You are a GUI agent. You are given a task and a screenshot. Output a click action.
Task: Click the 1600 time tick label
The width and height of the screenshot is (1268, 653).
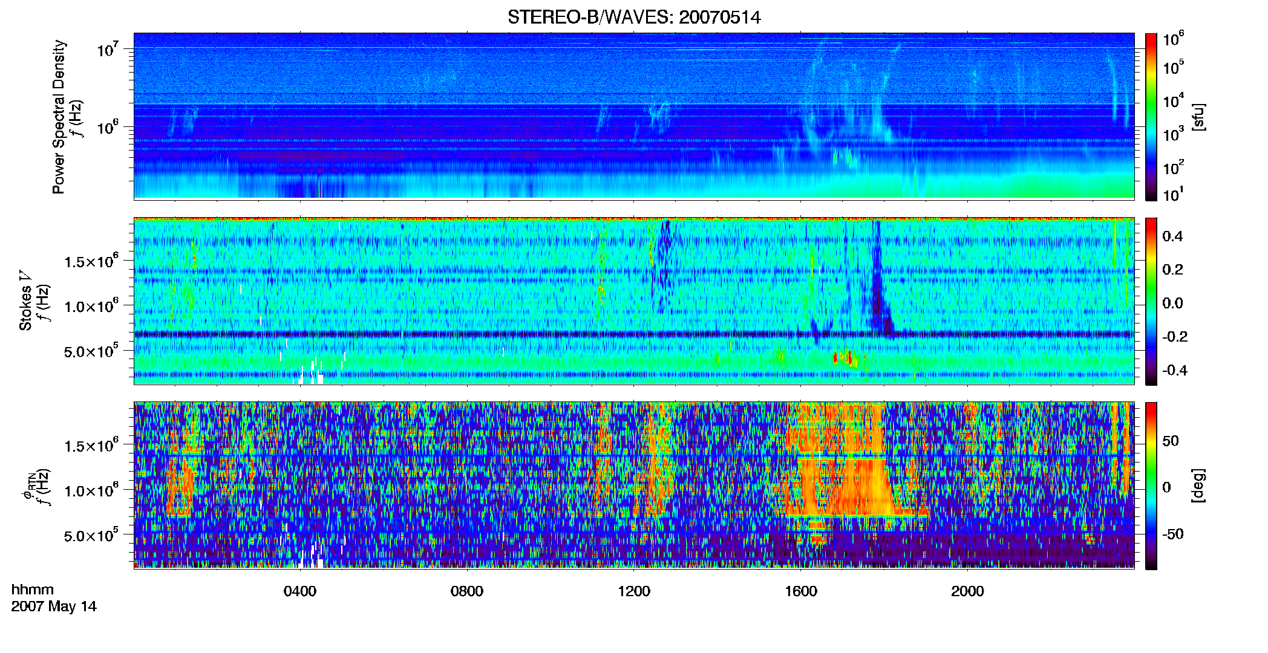[x=801, y=591]
